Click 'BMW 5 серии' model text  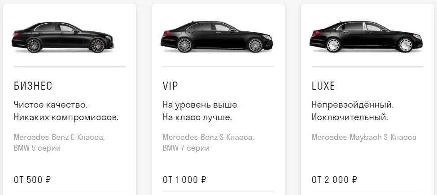(37, 148)
